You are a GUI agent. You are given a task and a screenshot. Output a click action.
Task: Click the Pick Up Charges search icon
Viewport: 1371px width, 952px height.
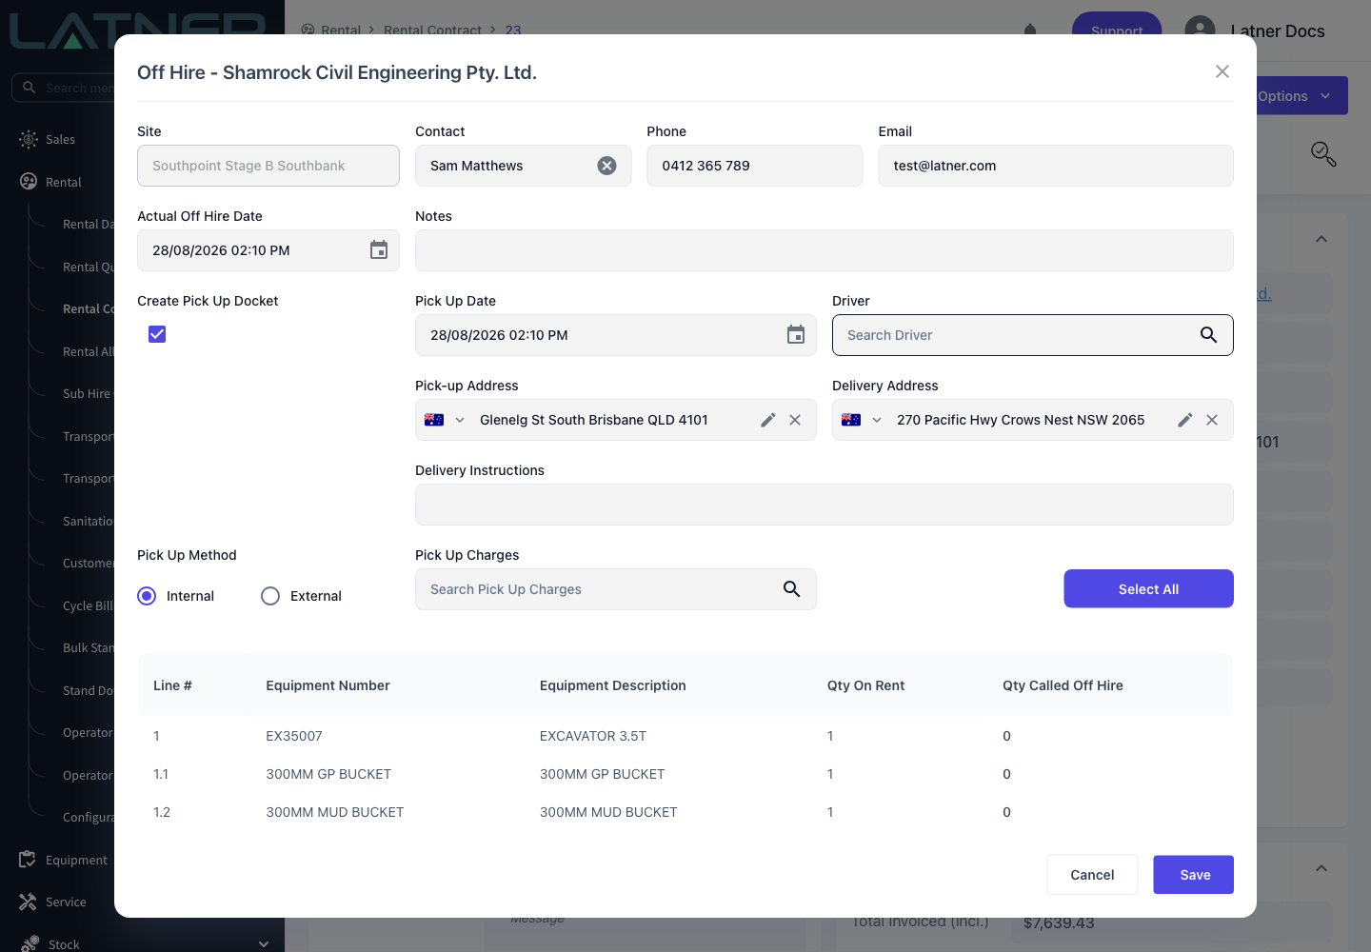click(791, 589)
